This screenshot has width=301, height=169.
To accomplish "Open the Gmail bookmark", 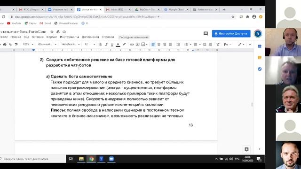I will coord(45,23).
